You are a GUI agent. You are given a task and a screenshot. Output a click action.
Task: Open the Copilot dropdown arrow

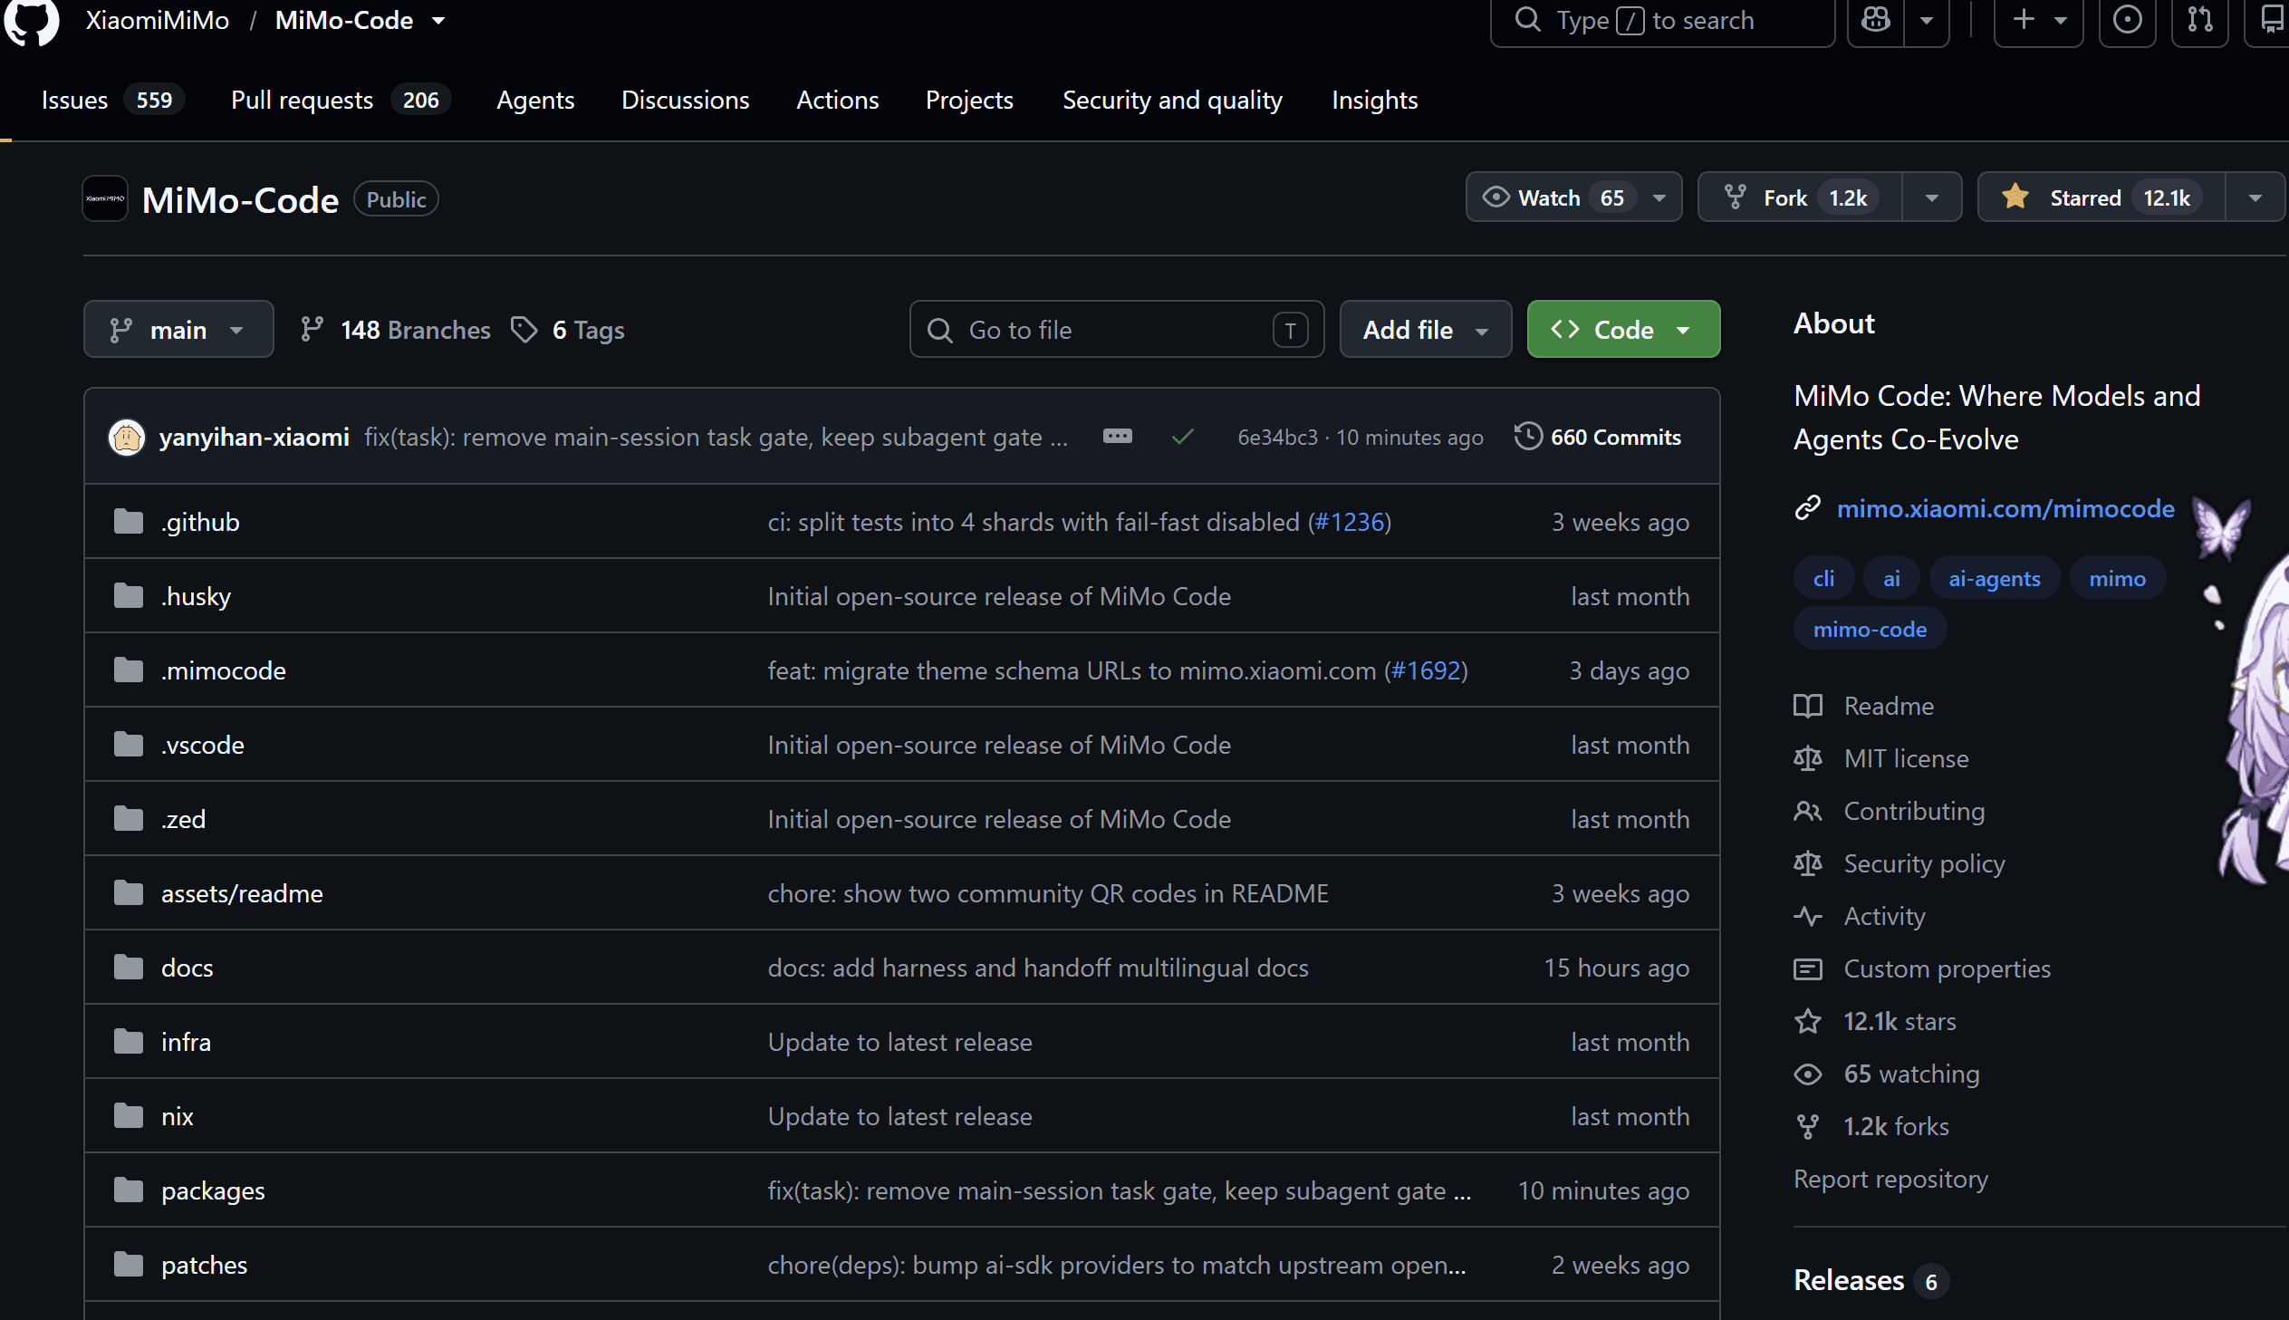pyautogui.click(x=1927, y=20)
